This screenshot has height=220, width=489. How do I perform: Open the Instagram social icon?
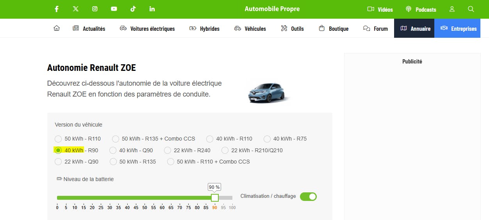click(95, 9)
